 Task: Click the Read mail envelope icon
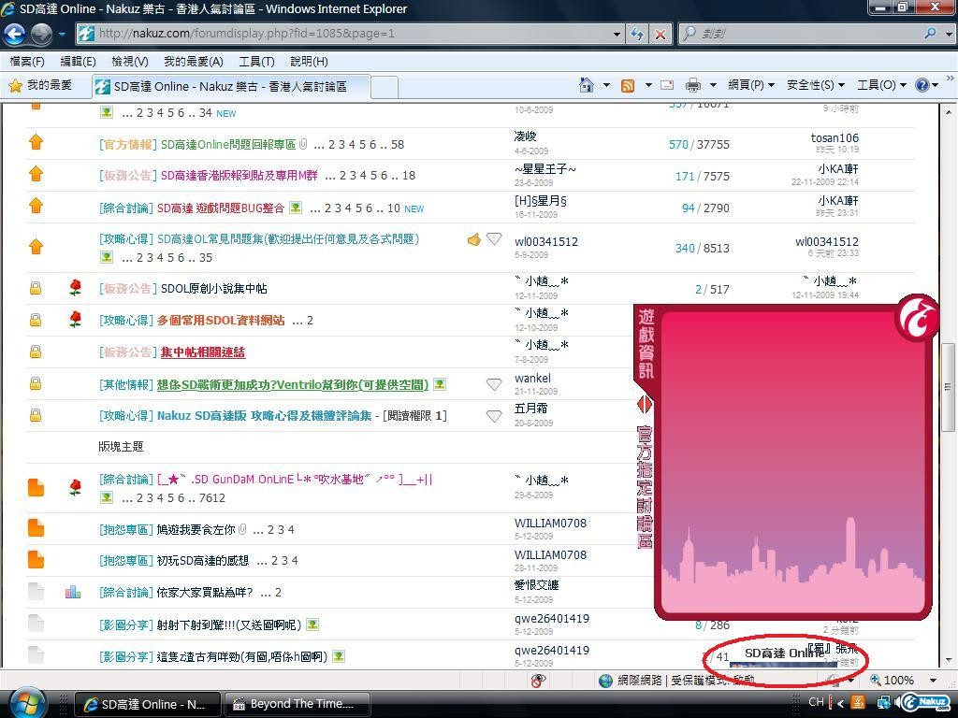(x=667, y=85)
